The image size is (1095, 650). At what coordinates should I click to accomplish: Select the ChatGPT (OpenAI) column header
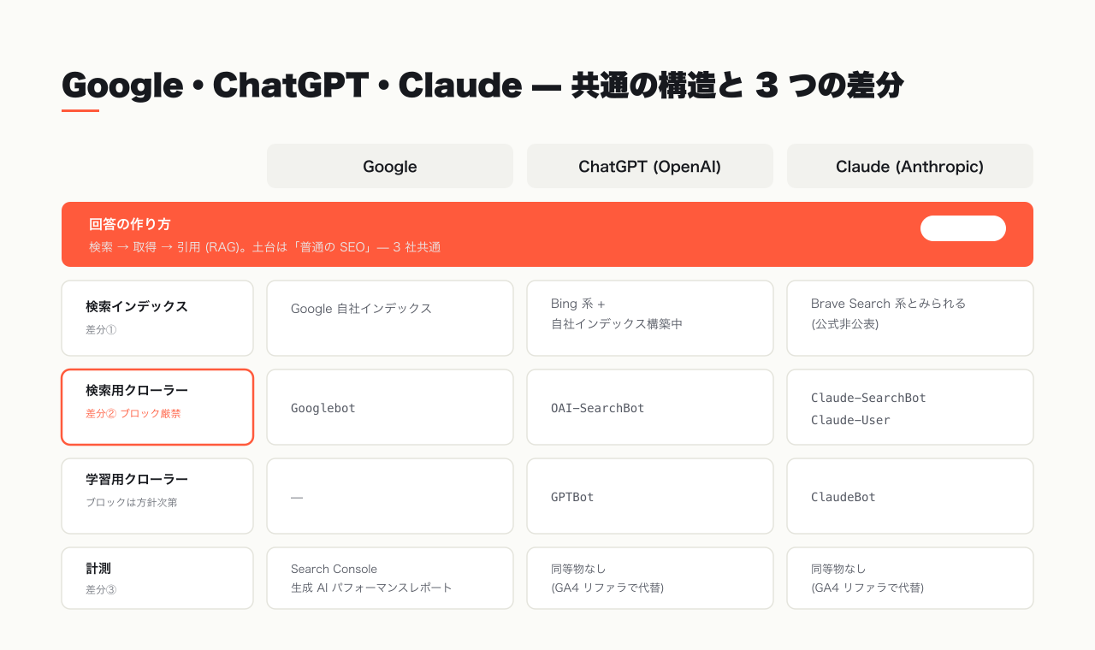click(650, 166)
